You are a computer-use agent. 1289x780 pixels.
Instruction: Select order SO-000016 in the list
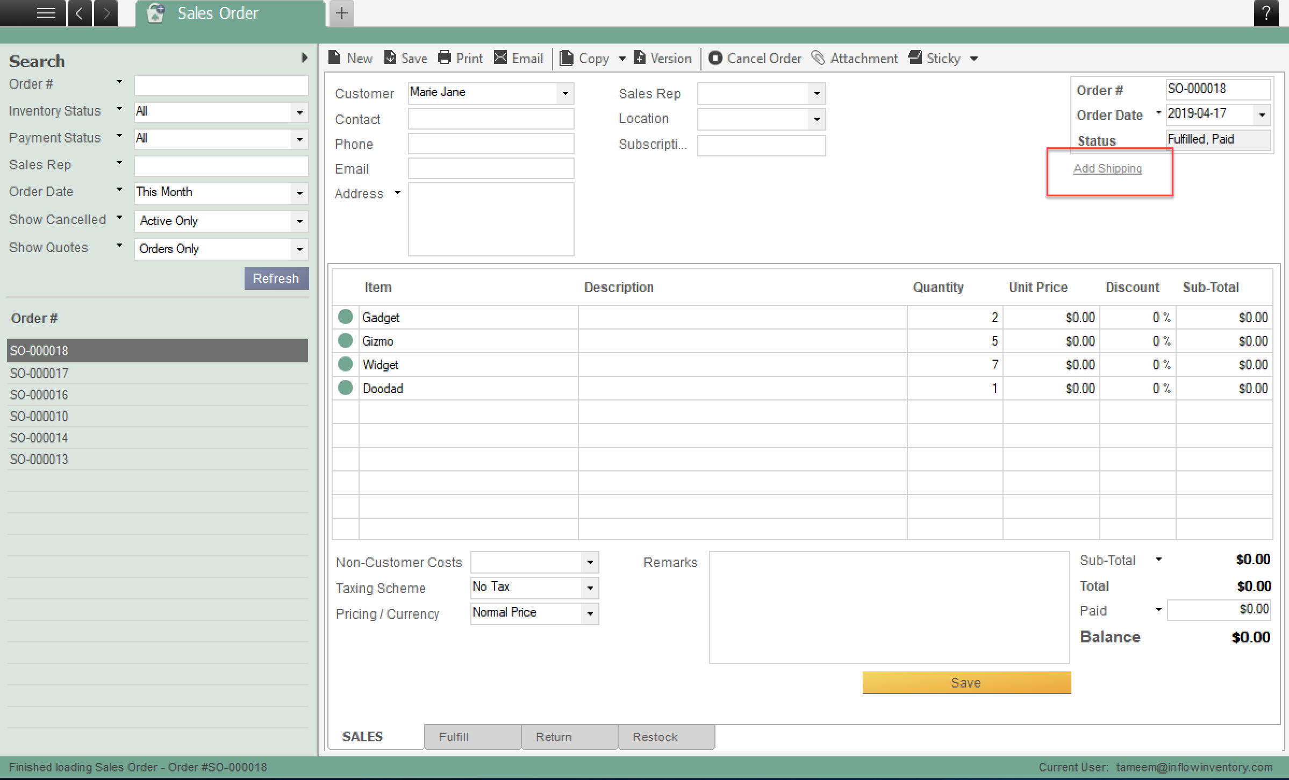39,395
